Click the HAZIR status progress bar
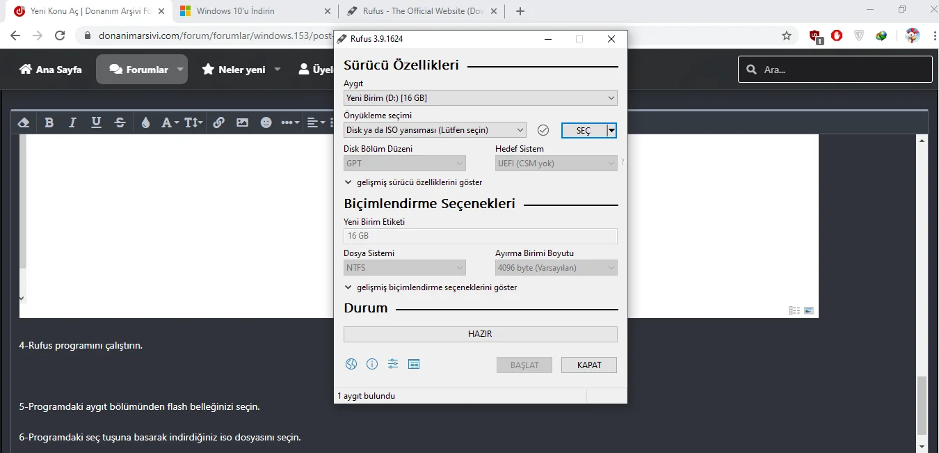Image resolution: width=939 pixels, height=453 pixels. [480, 334]
